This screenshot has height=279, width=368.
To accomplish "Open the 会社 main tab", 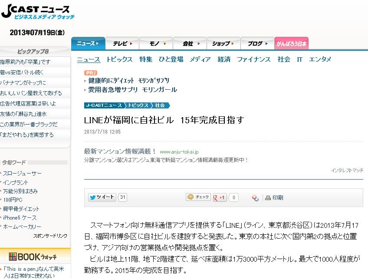I will [190, 44].
